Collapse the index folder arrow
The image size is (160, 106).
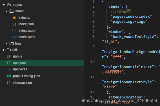tap(6, 11)
